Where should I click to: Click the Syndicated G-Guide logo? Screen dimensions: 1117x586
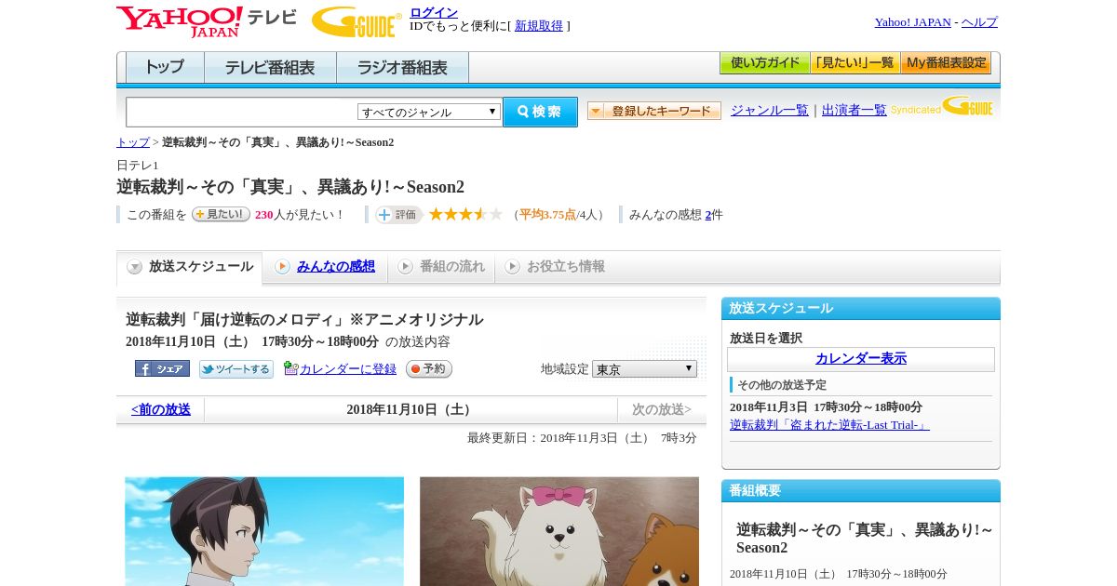tap(942, 106)
